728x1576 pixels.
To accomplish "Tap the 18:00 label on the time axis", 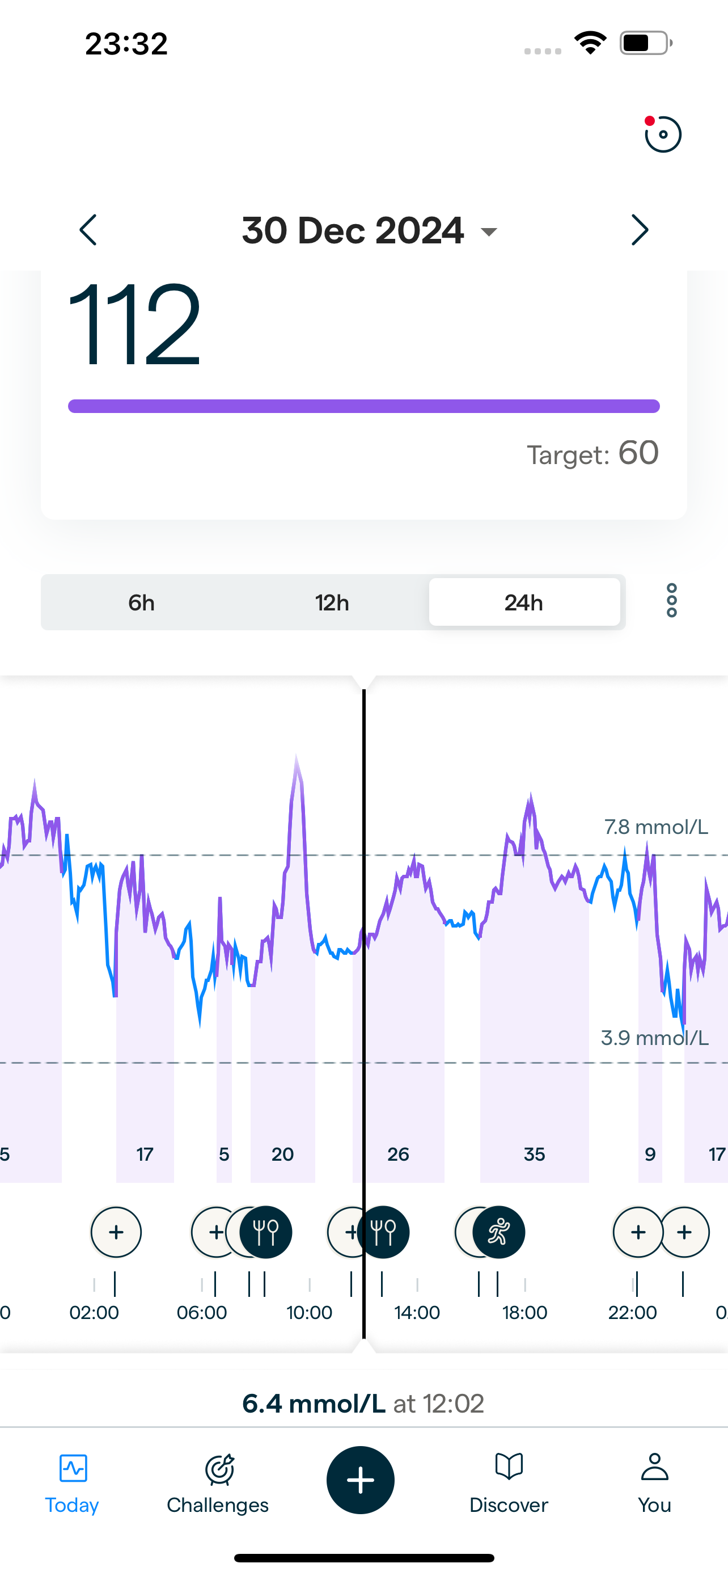I will click(524, 1312).
